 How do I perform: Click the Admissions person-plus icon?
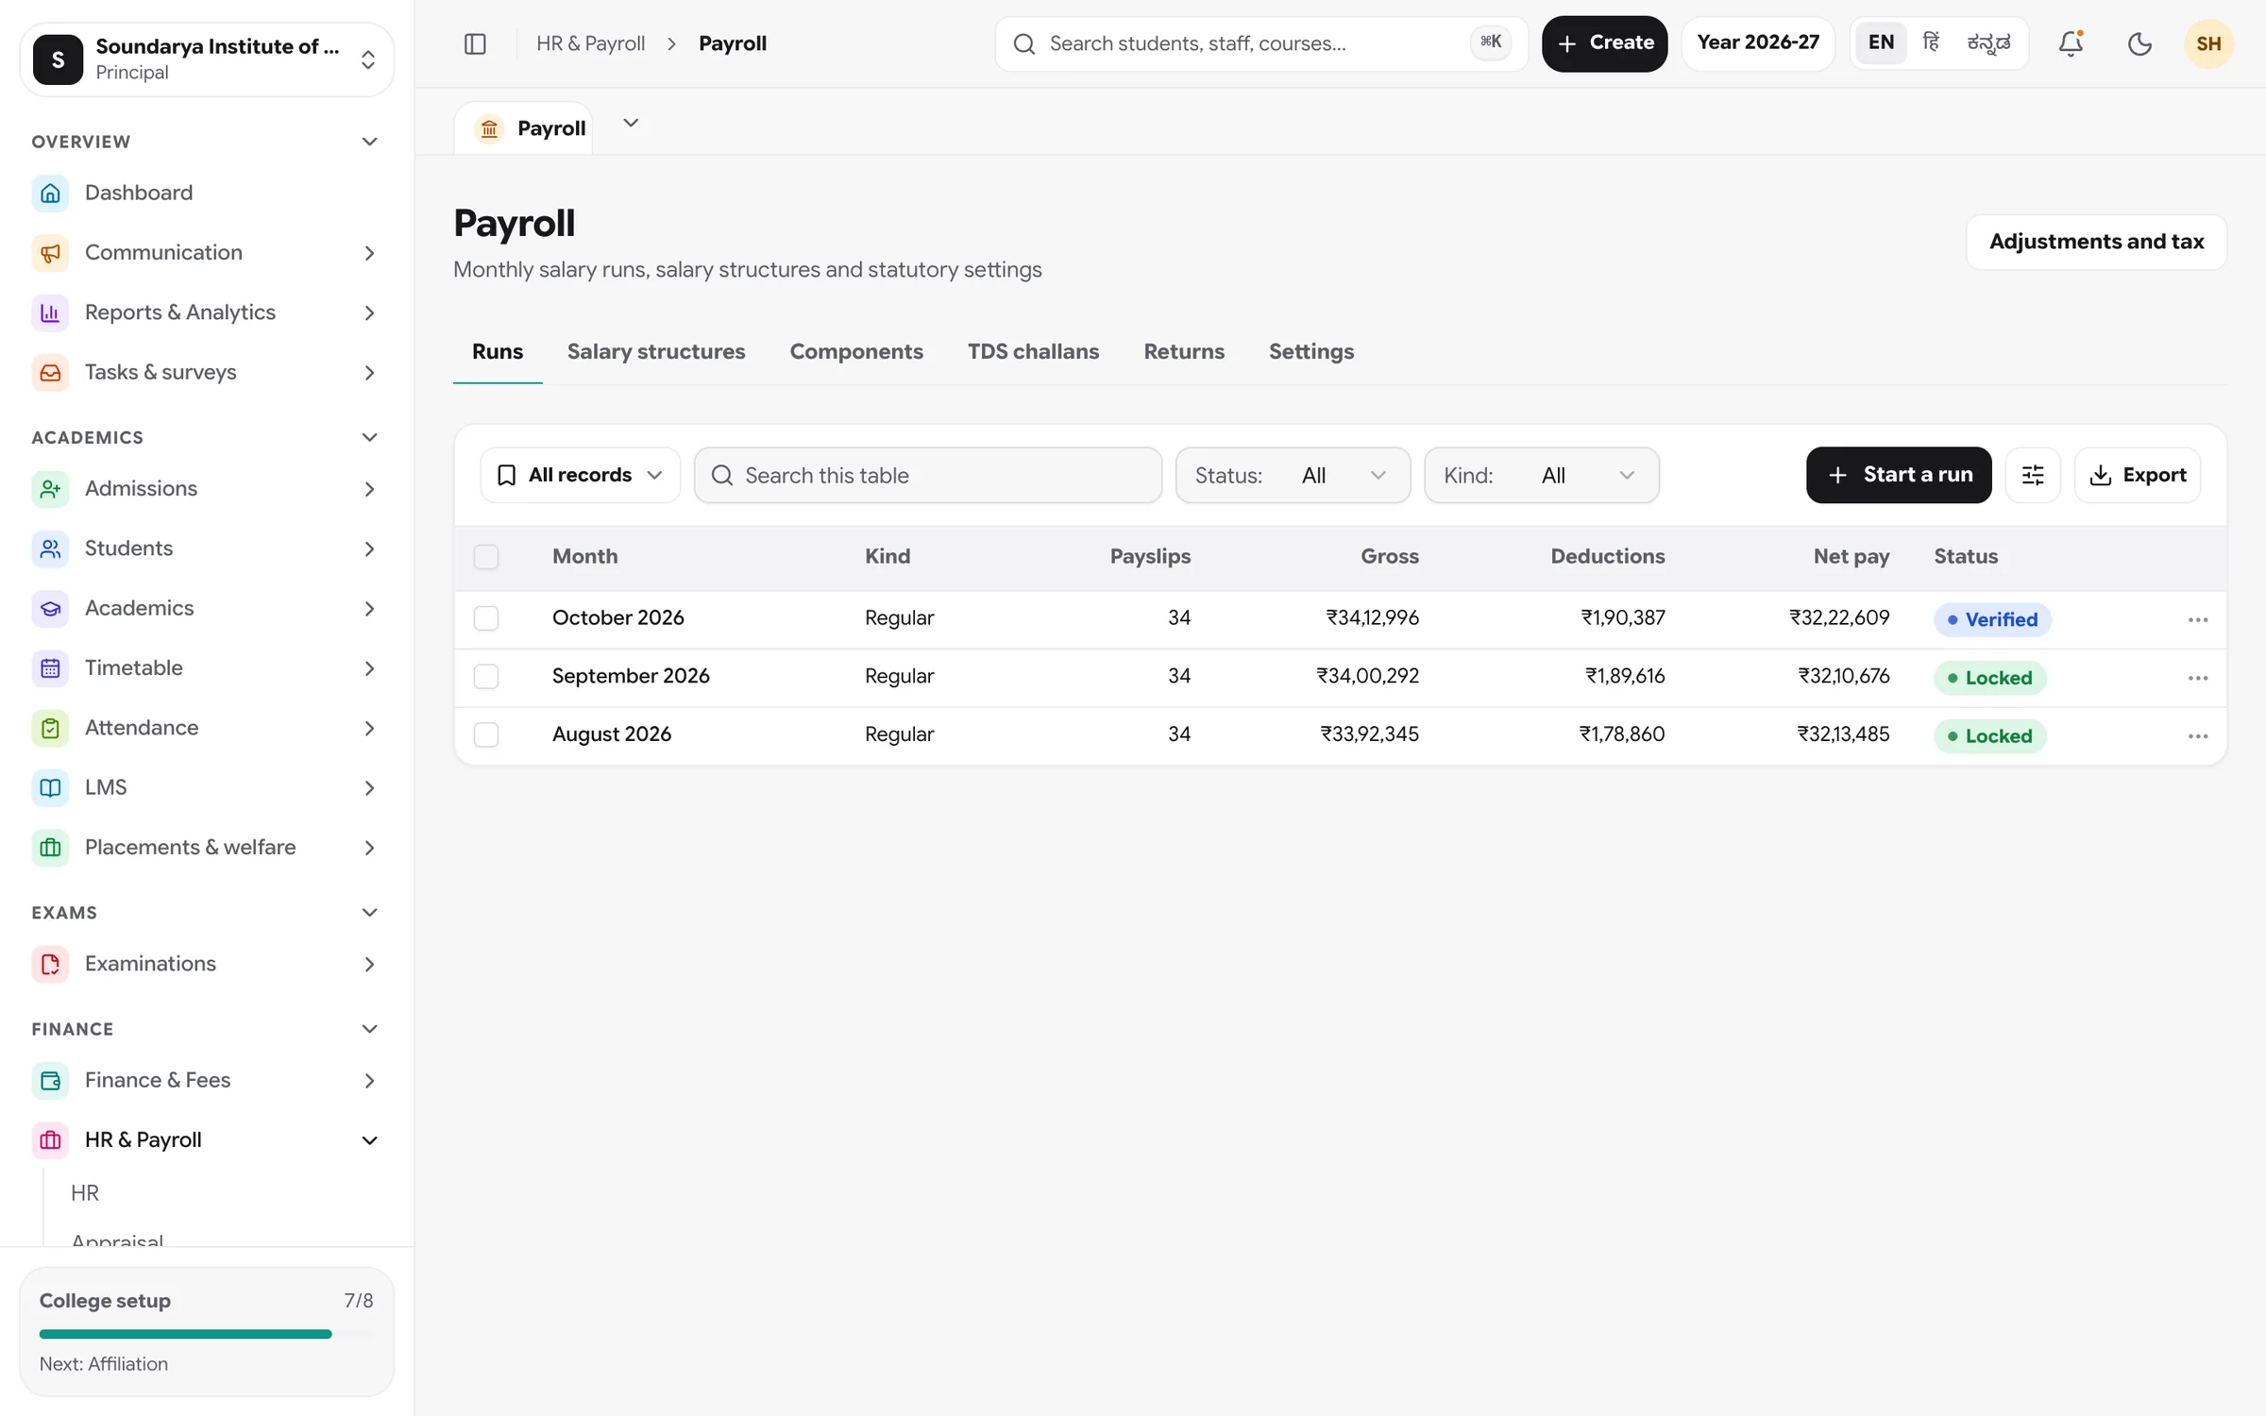(x=50, y=489)
